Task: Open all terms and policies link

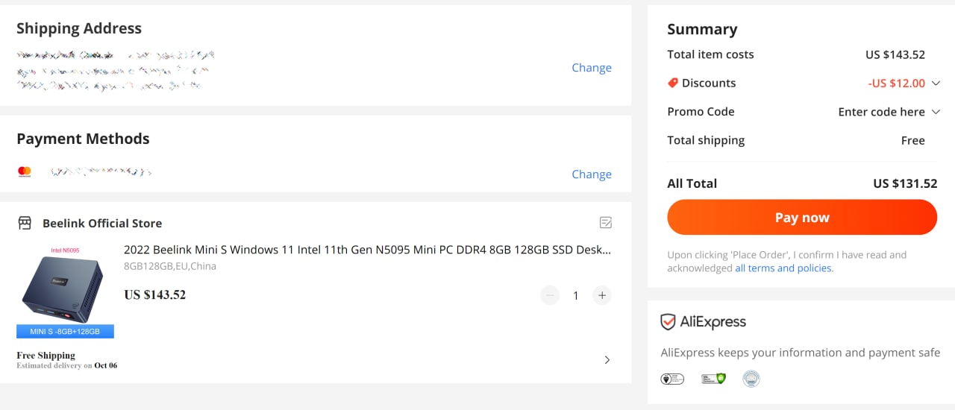Action: point(783,268)
